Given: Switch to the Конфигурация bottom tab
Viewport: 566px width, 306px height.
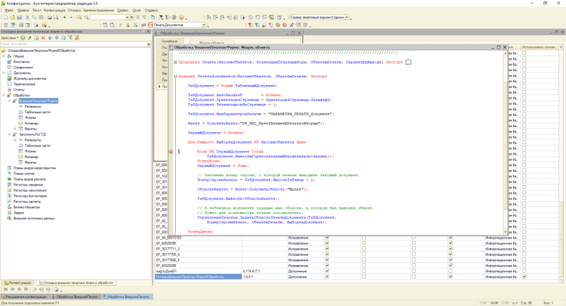Looking at the screenshot, I should tap(18, 283).
